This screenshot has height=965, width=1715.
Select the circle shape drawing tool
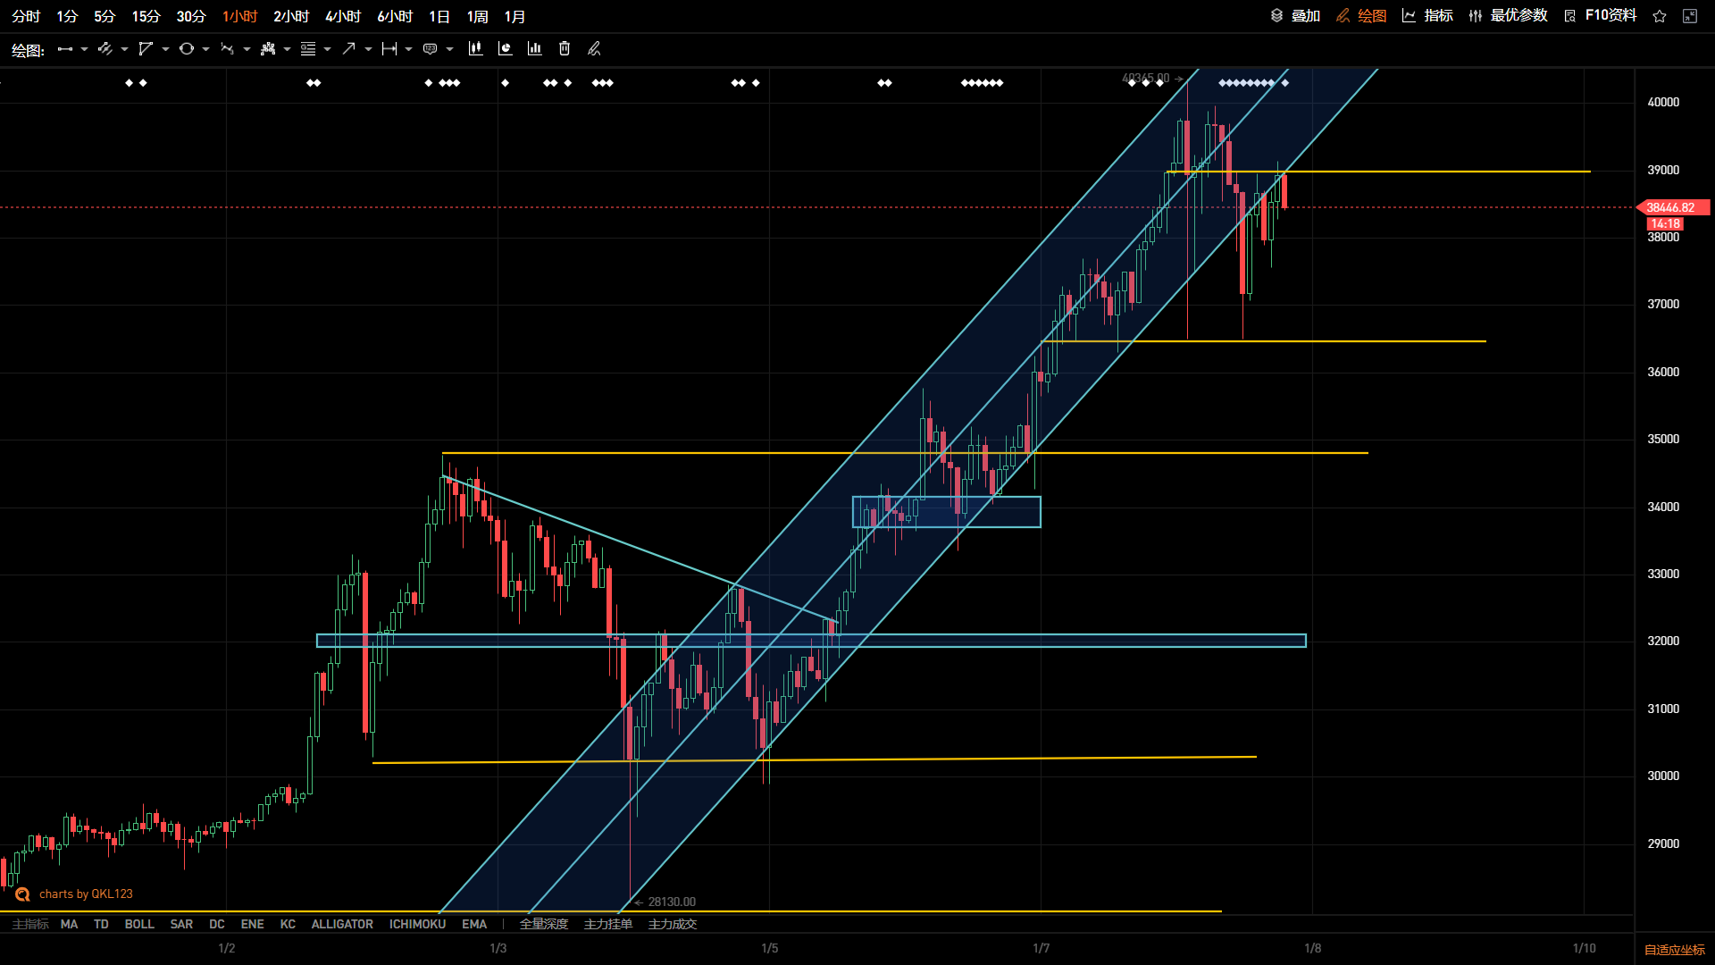(x=186, y=49)
